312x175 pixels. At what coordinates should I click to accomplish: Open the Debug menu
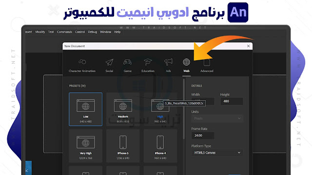pyautogui.click(x=93, y=32)
